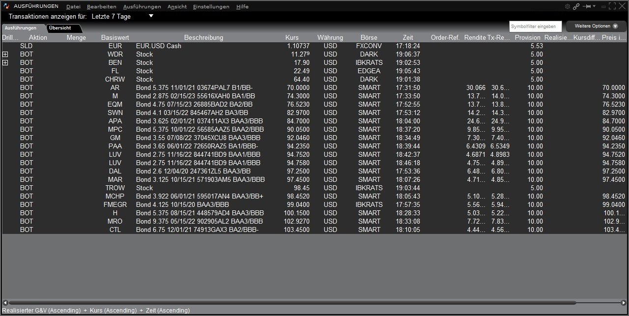Click the scrollbar right arrow
Image resolution: width=629 pixels, height=316 pixels.
(624, 303)
